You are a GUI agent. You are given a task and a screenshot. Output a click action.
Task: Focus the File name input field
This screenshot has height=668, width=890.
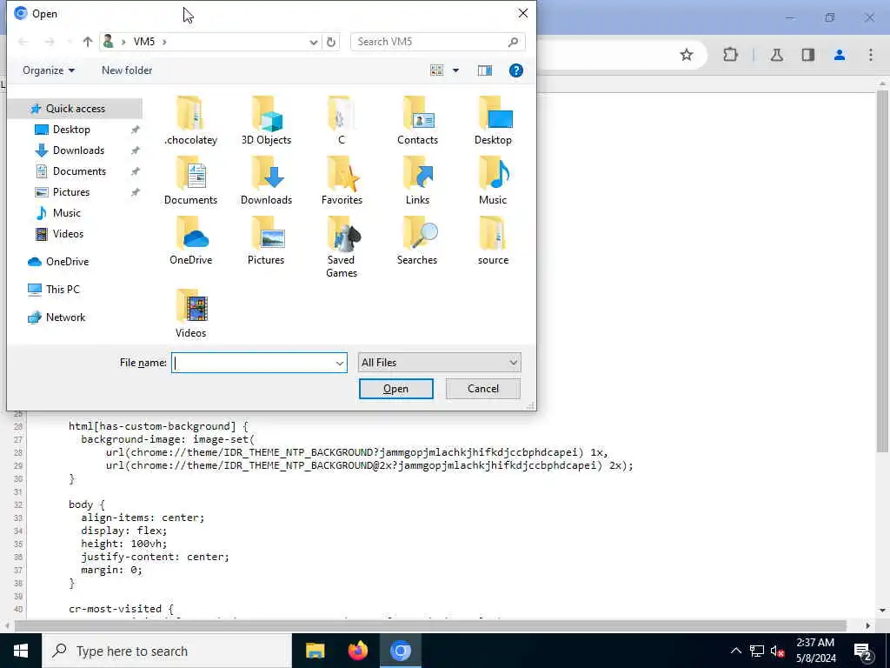253,363
